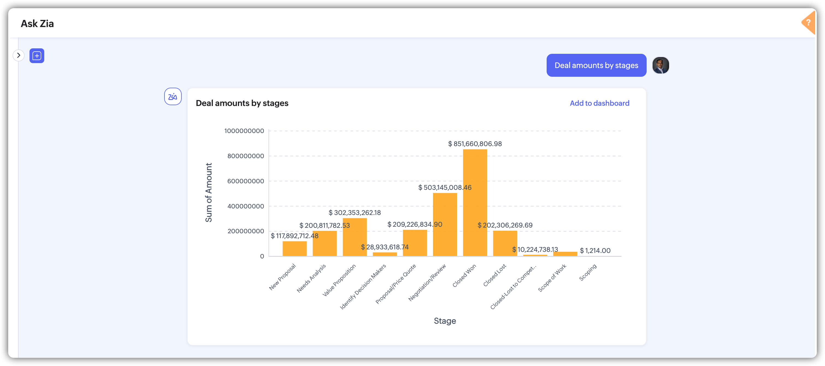Screen dimensions: 825x366
Task: Click the Ask Zia header title
Action: point(37,23)
